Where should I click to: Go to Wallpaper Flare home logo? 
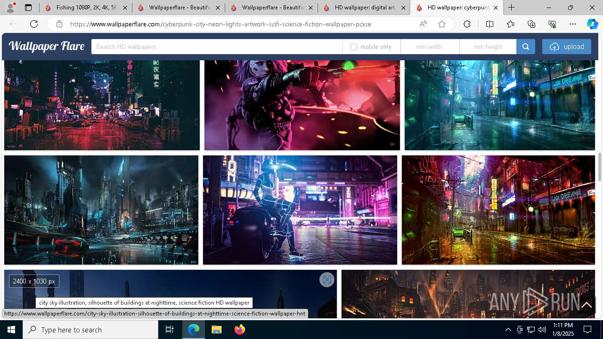pyautogui.click(x=47, y=46)
